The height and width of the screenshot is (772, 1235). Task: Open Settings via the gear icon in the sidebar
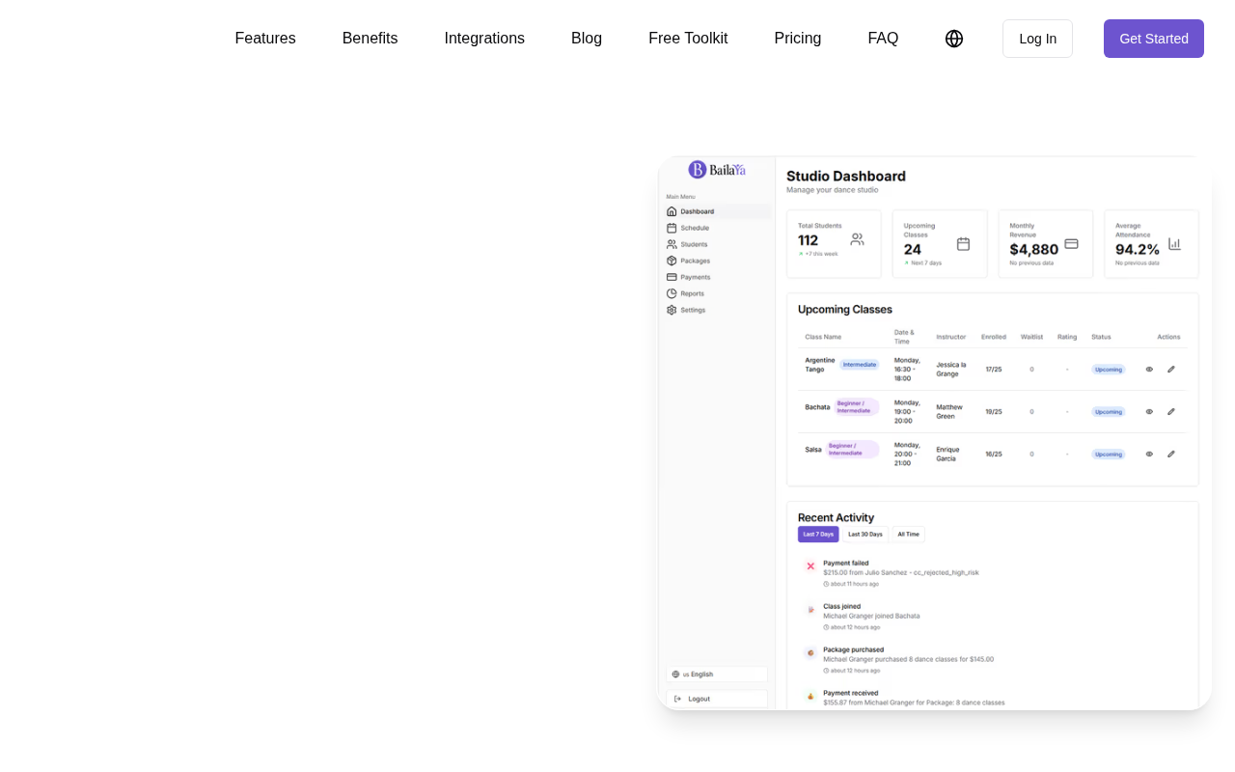(672, 310)
